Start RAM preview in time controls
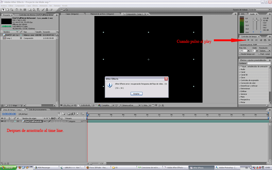 [269, 40]
